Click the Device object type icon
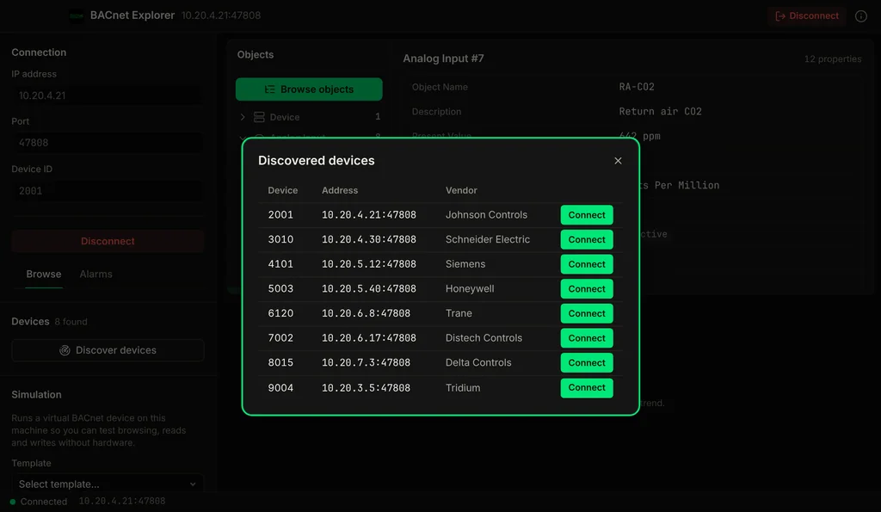 tap(259, 117)
